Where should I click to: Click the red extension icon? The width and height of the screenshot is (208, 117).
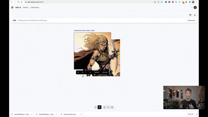tap(173, 2)
